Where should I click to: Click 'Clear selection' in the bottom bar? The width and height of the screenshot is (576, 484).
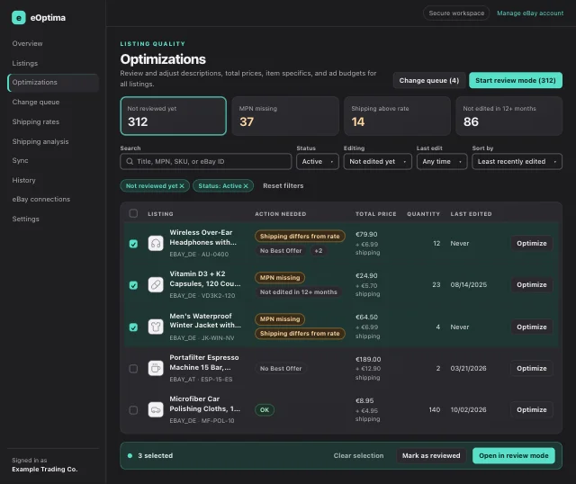coord(358,456)
